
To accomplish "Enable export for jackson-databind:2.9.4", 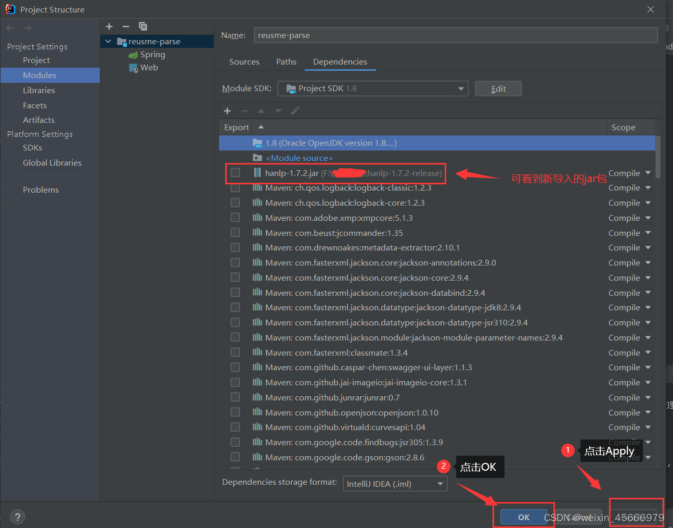I will pos(235,292).
